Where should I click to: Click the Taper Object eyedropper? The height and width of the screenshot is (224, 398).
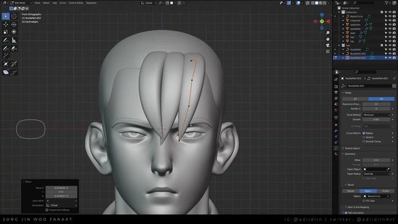point(388,169)
